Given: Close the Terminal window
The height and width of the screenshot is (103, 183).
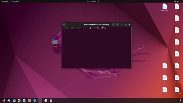Looking at the screenshot, I should coord(130,25).
